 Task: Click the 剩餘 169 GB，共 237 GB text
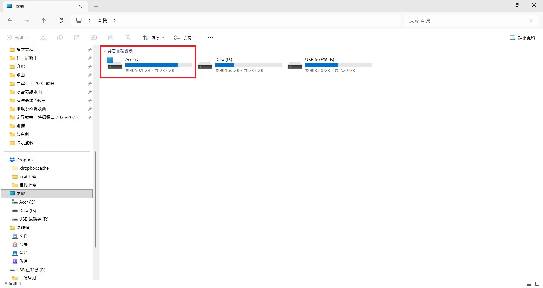pyautogui.click(x=239, y=71)
